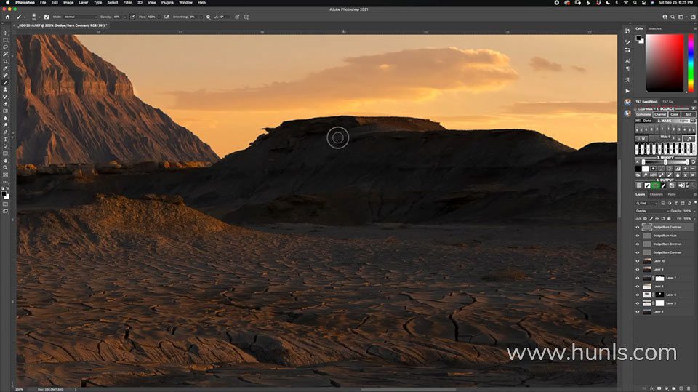Image resolution: width=698 pixels, height=392 pixels.
Task: Open the Filter menu
Action: point(127,3)
